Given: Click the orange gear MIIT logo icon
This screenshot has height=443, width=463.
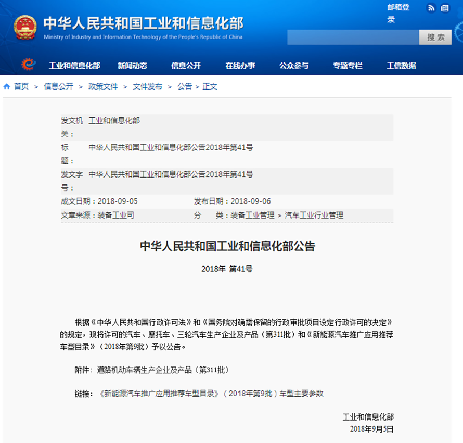Looking at the screenshot, I should (29, 65).
